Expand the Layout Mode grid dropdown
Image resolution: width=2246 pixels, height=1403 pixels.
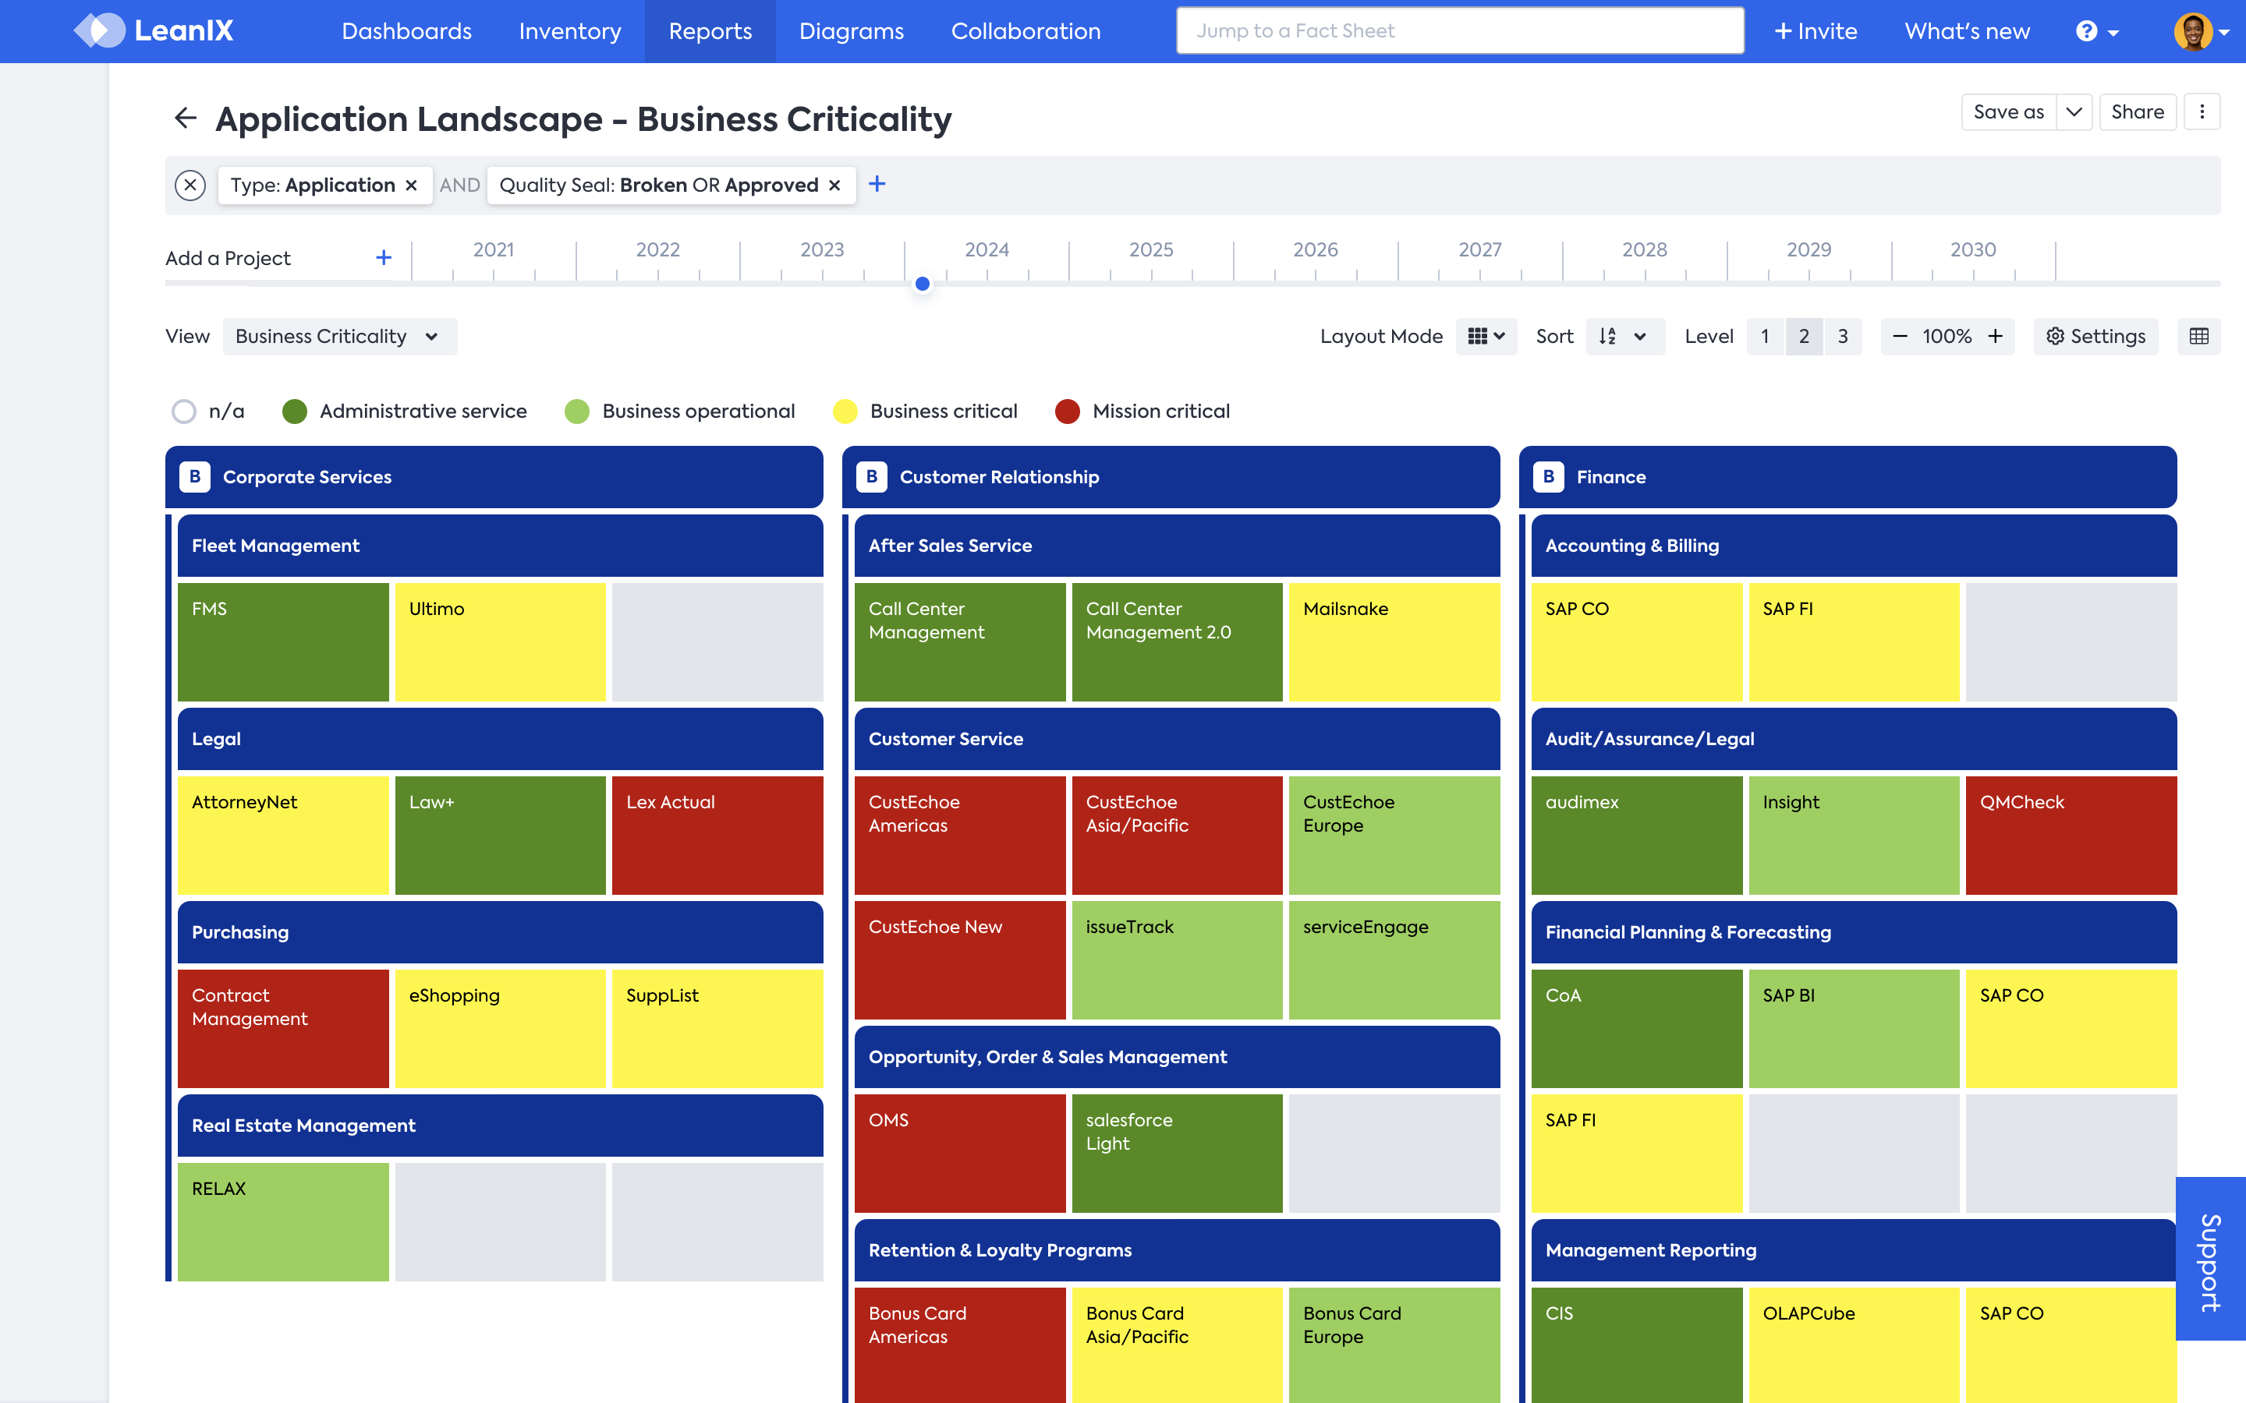coord(1486,336)
